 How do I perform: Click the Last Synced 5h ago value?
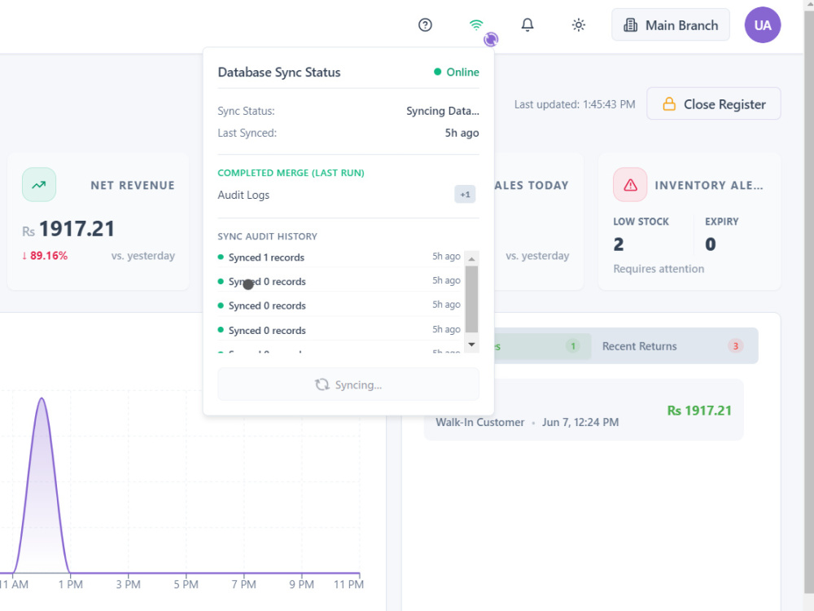[462, 133]
